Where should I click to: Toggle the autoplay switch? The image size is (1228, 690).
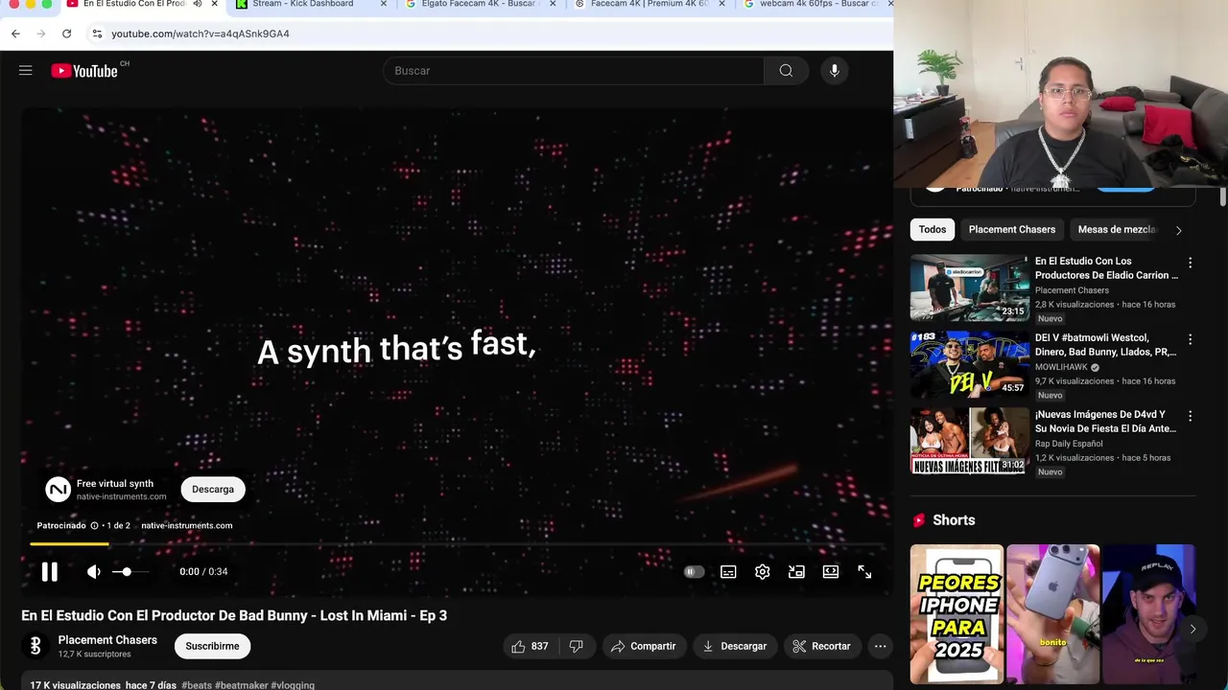(x=694, y=572)
